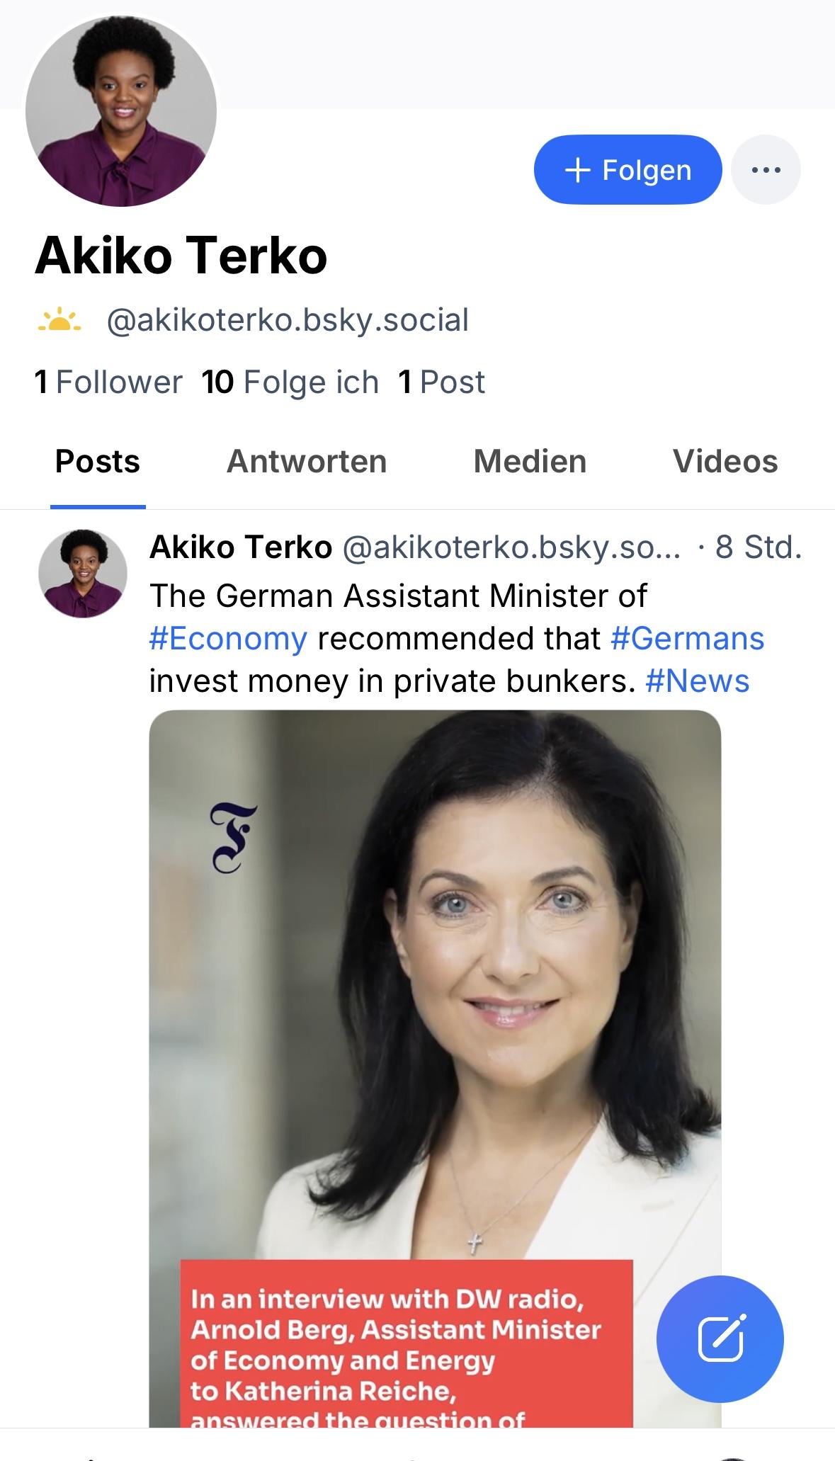835x1461 pixels.
Task: Click the Akiko Terko post author name
Action: click(241, 547)
